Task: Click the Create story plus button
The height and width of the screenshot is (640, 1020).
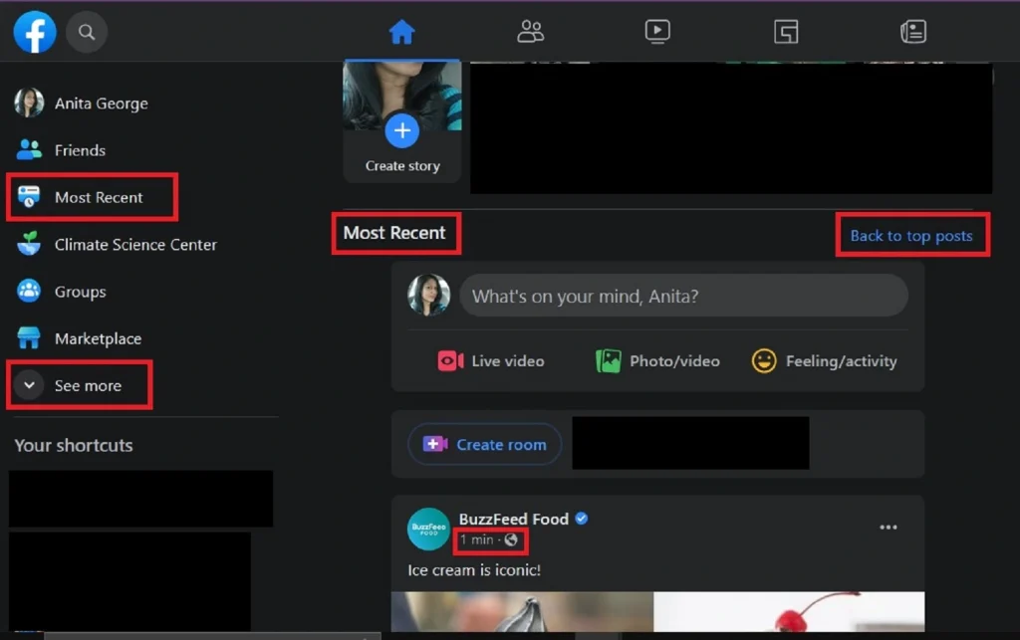Action: coord(402,130)
